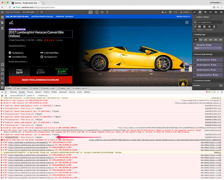Select the H4 heading type
The width and height of the screenshot is (224, 180).
point(210,40)
